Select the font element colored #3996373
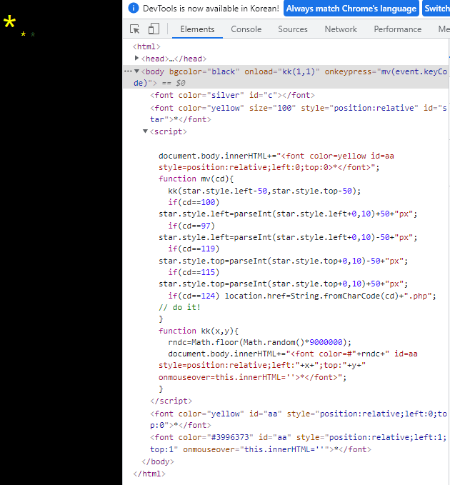450x485 pixels. (299, 443)
